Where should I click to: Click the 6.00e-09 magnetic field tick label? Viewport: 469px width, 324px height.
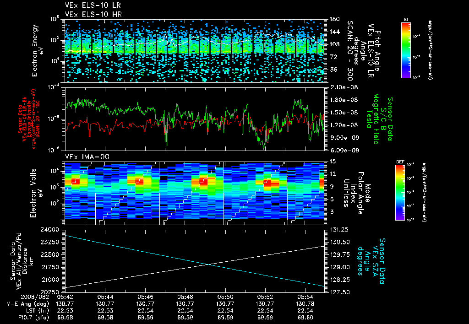click(344, 150)
